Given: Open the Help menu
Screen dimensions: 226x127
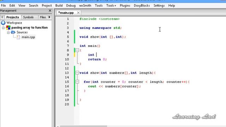Looking at the screenshot, I should pos(172,6).
